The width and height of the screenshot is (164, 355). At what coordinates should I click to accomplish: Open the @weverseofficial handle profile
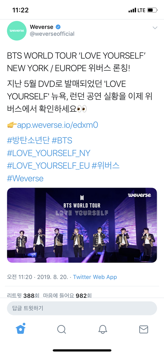point(52,34)
